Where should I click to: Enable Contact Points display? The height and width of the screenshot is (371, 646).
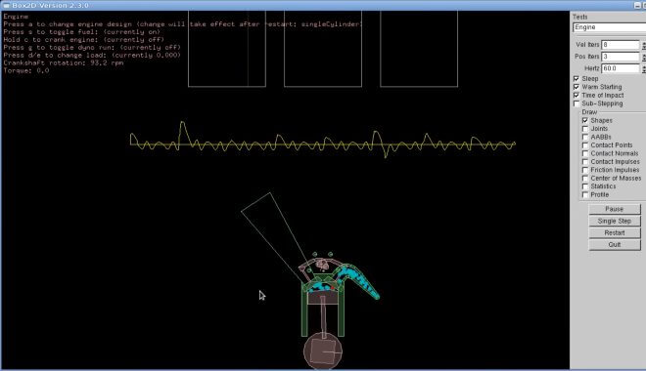point(585,145)
